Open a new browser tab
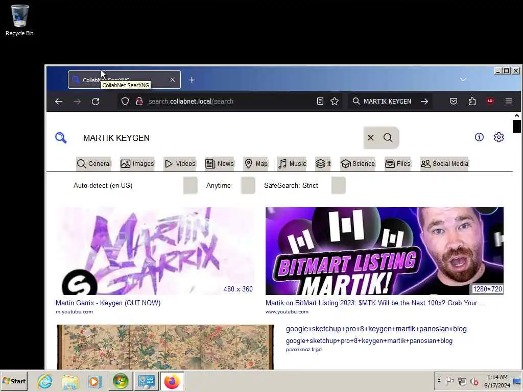The height and width of the screenshot is (392, 523). [192, 80]
